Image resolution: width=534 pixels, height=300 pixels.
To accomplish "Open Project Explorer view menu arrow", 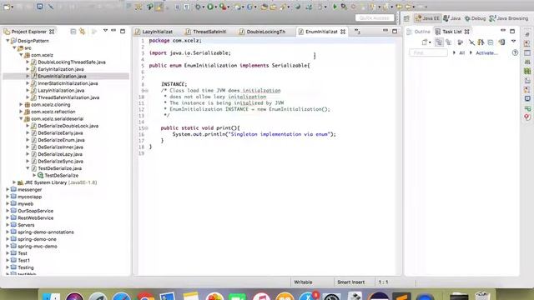I will tap(106, 31).
